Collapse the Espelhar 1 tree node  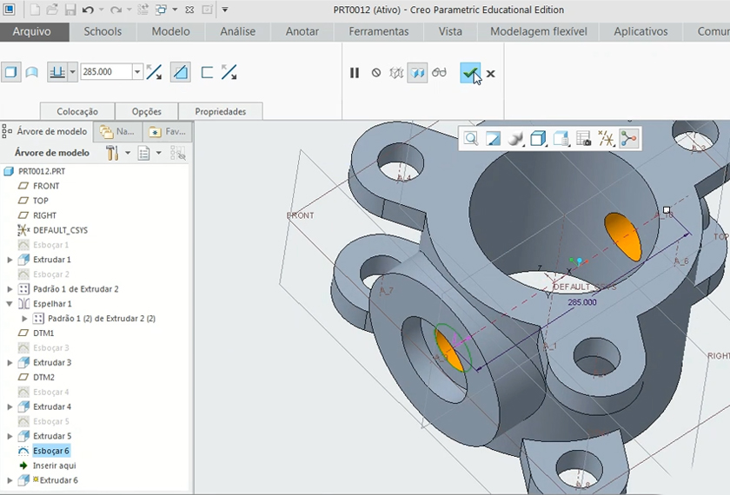tap(10, 304)
